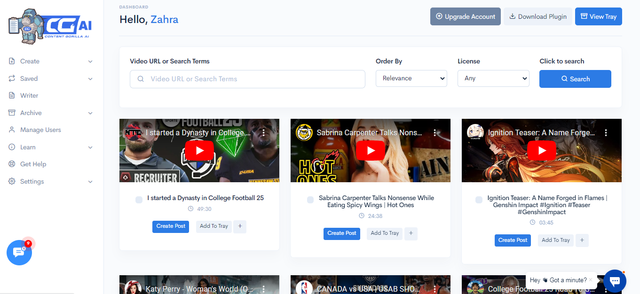Open options menu on Dynasty video thumbnail
640x294 pixels.
tap(264, 133)
